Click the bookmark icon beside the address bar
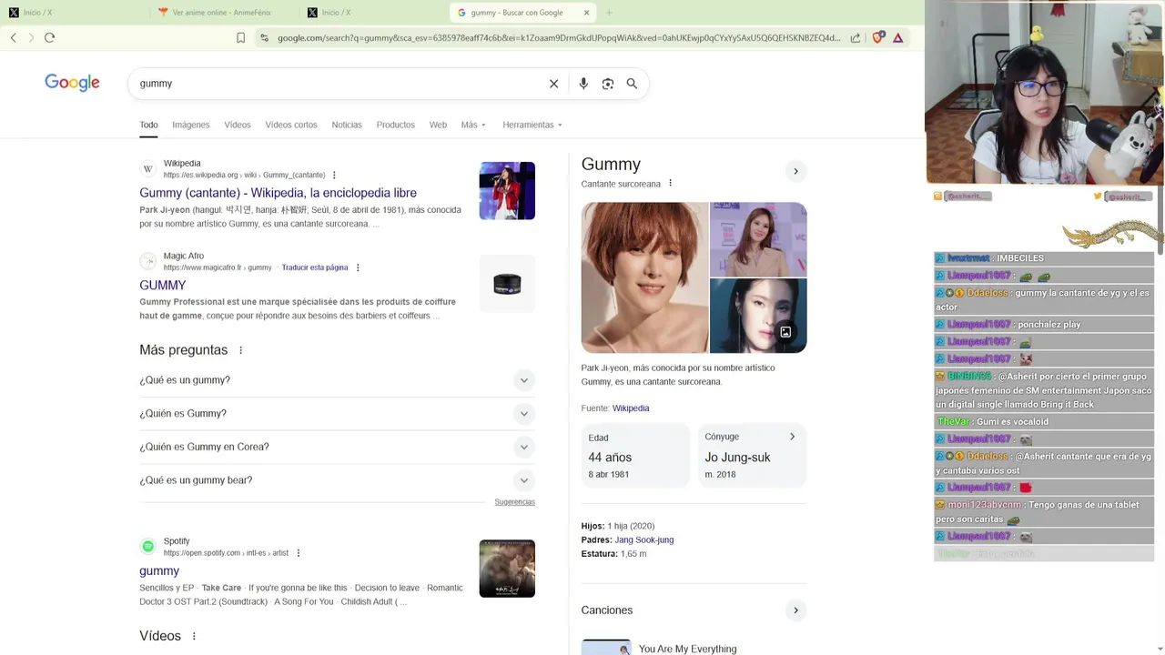 pos(240,38)
